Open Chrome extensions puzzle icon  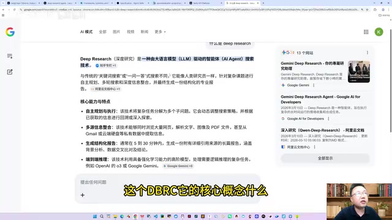375,10
